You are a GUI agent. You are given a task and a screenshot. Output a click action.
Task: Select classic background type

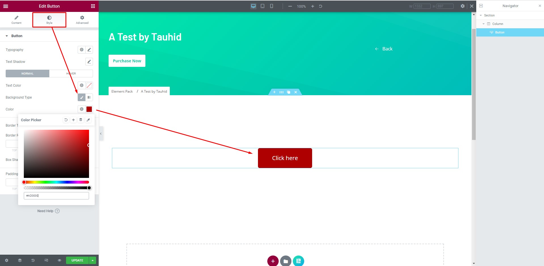pos(82,97)
